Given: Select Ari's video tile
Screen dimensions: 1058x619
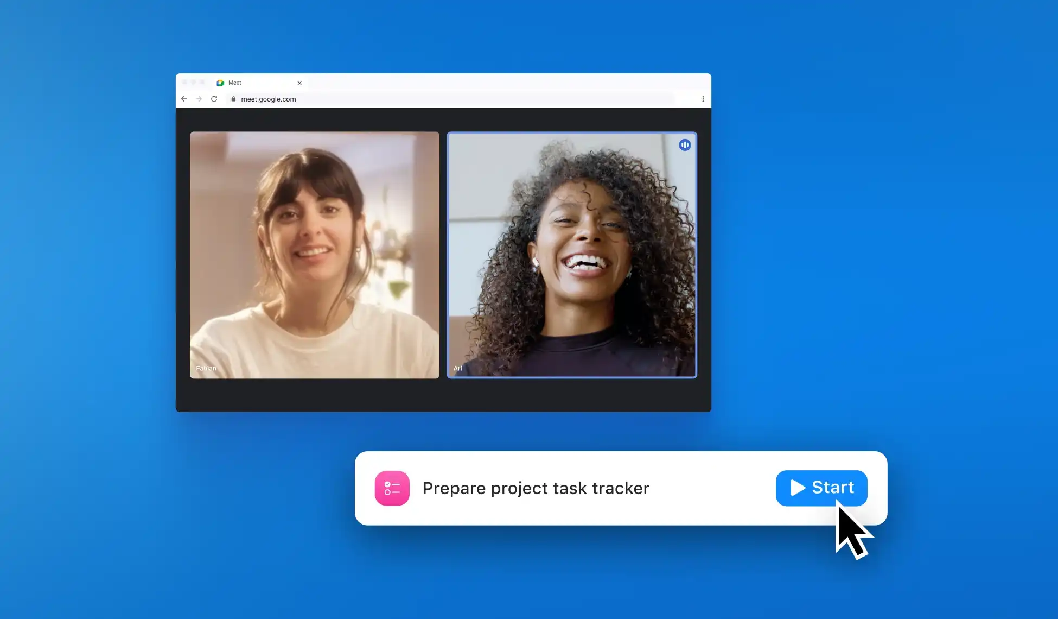Looking at the screenshot, I should (x=572, y=255).
